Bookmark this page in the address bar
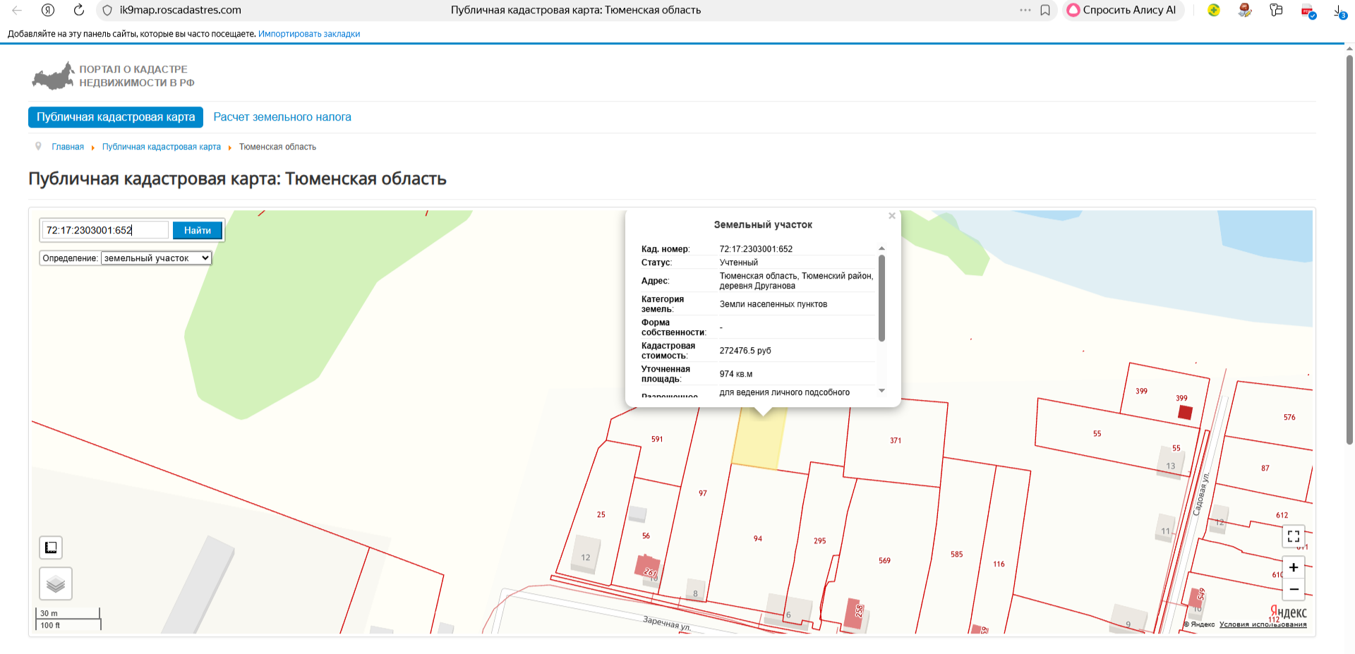The height and width of the screenshot is (654, 1355). [x=1045, y=10]
